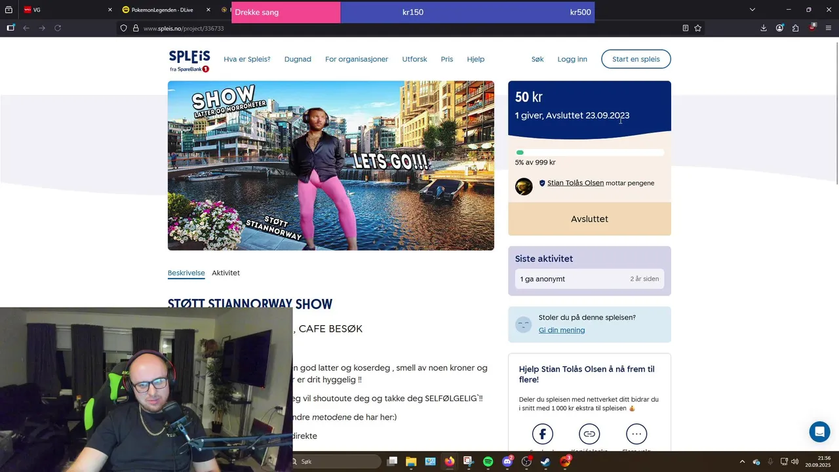
Task: Click the sleepy face icon by trust question
Action: pos(523,324)
